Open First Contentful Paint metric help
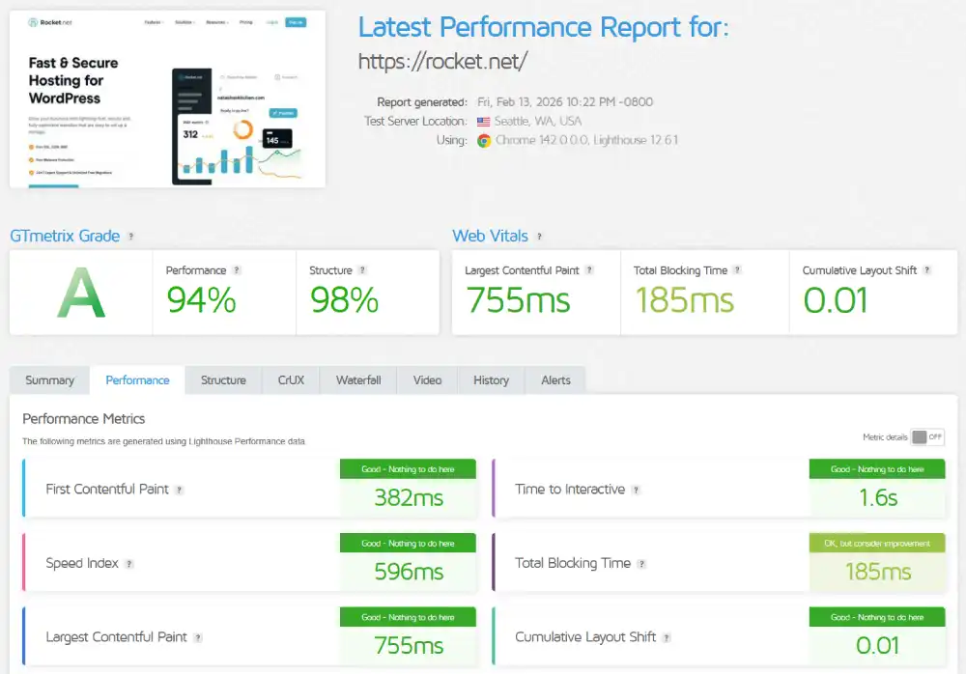966x674 pixels. 180,490
